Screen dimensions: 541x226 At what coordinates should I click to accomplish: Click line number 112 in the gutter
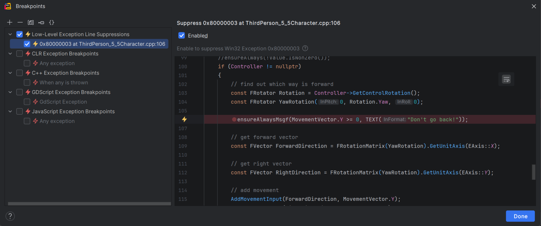click(183, 173)
